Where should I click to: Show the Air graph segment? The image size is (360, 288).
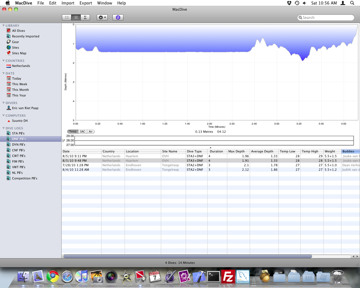coord(91,132)
